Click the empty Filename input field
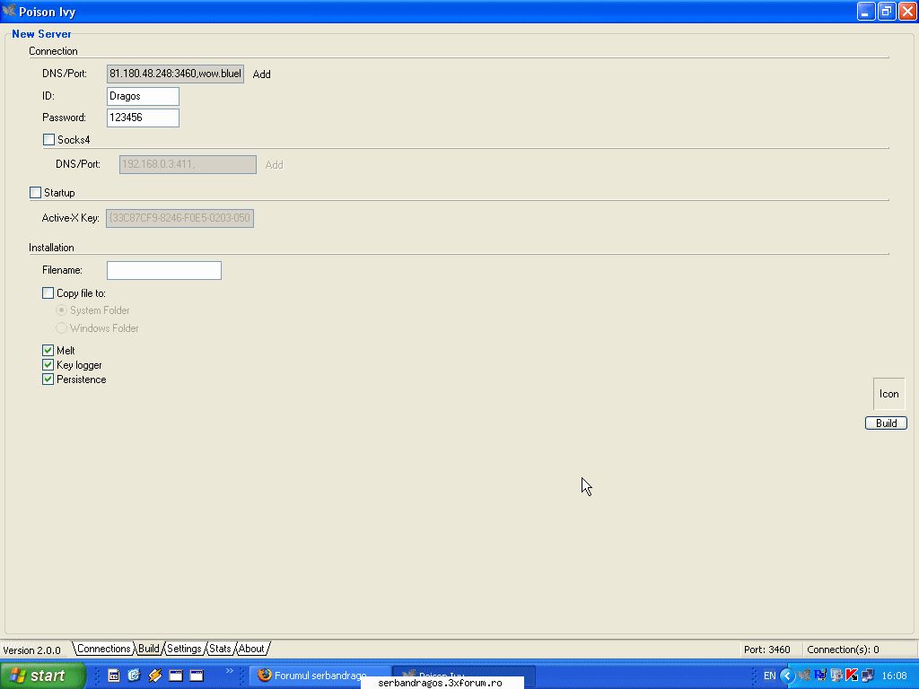 164,270
